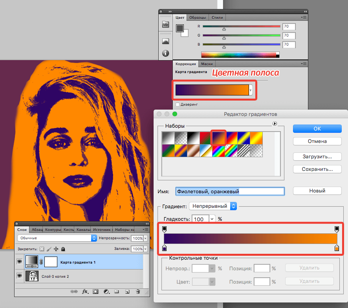Open the Обычные blend mode dropdown
The image size is (348, 308).
tap(57, 238)
